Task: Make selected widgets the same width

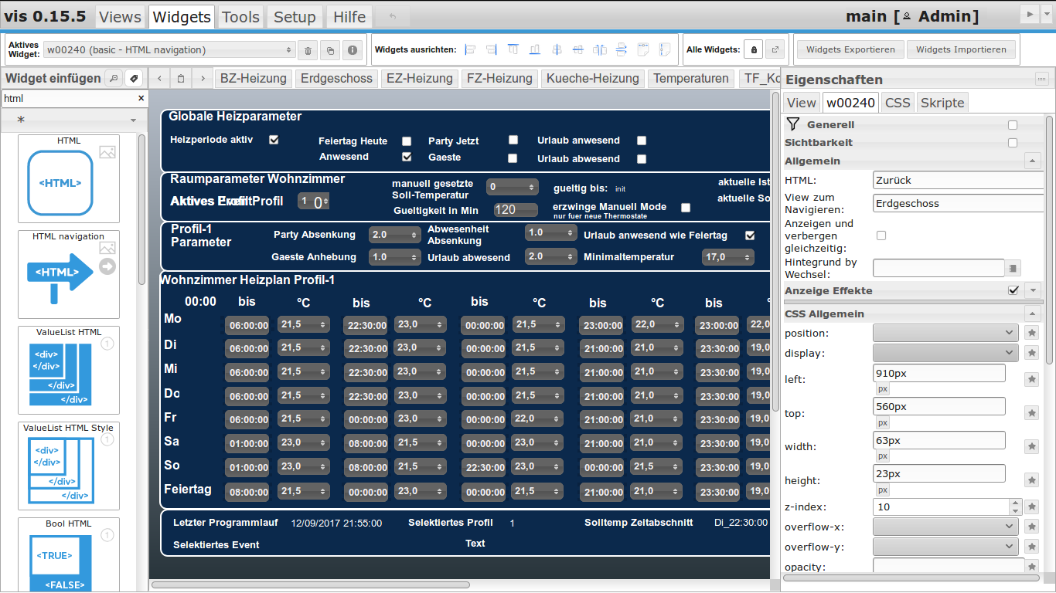Action: 643,49
